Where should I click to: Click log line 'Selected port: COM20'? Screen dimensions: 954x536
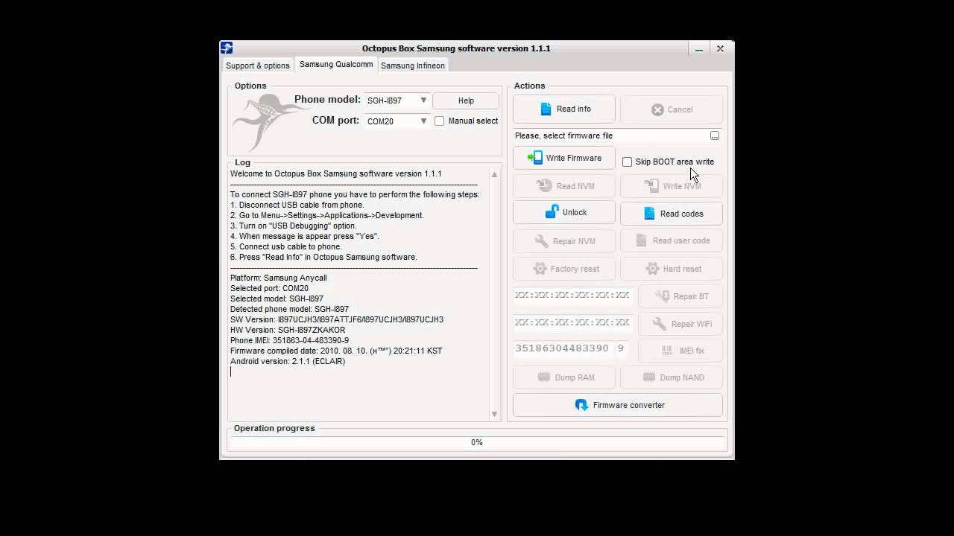point(269,288)
